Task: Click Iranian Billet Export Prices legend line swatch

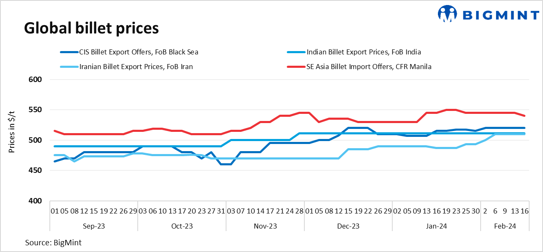Action: click(68, 67)
